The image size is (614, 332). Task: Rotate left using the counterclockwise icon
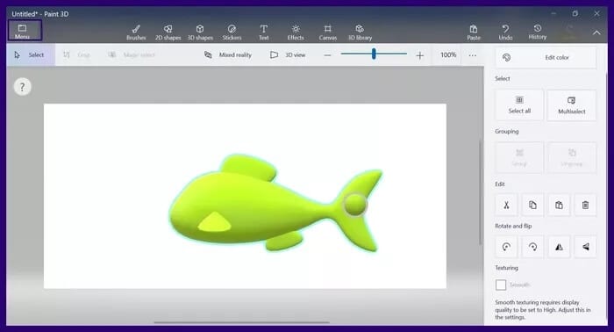tap(506, 247)
